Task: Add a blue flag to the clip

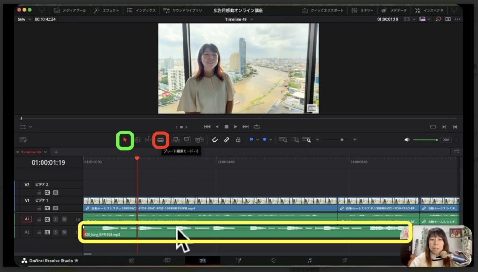Action: tap(252, 139)
